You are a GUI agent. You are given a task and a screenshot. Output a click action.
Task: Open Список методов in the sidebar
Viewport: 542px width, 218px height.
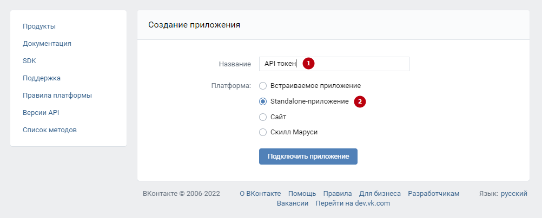(50, 130)
